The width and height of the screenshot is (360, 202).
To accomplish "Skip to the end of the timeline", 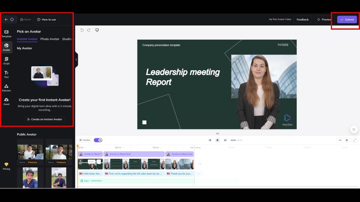I will (x=225, y=140).
